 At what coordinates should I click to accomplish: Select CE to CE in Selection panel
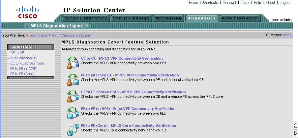click(x=17, y=53)
